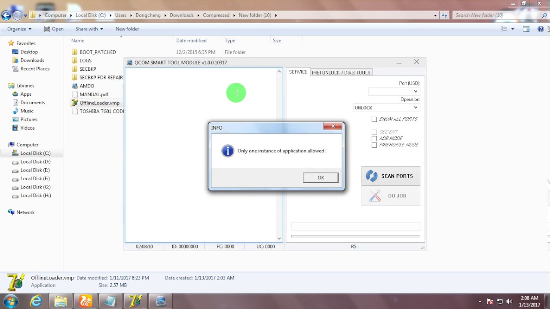The image size is (550, 309).
Task: Click QCOM Smart Tool title bar icon
Action: click(x=129, y=63)
